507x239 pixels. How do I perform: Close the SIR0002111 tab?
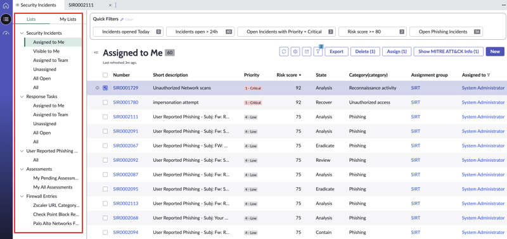point(110,5)
